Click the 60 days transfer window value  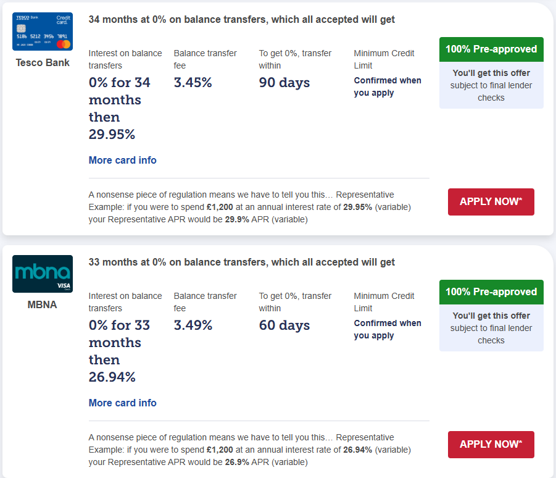(x=284, y=325)
